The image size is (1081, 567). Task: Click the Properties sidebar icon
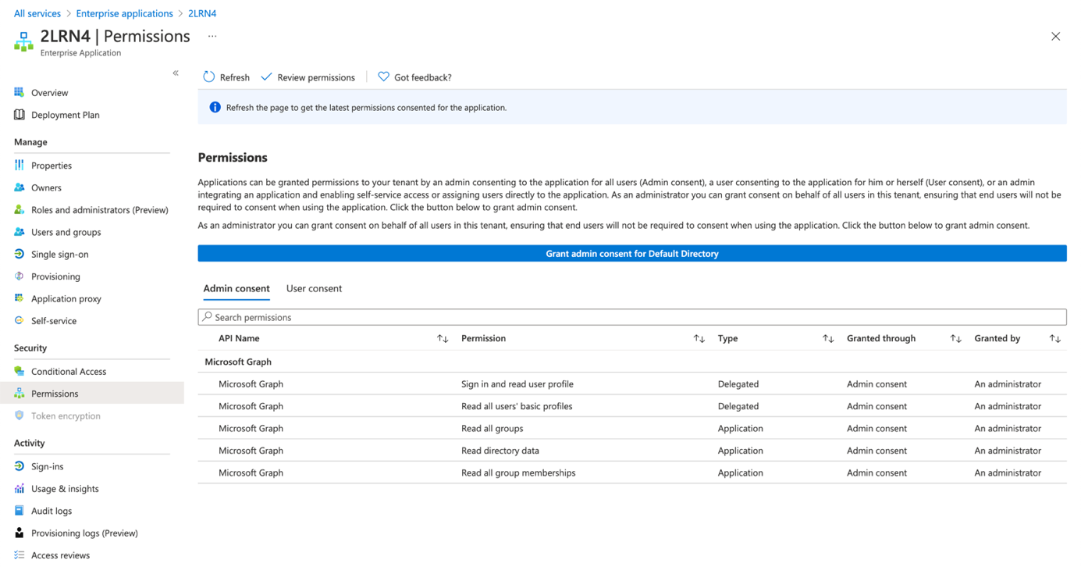point(20,165)
